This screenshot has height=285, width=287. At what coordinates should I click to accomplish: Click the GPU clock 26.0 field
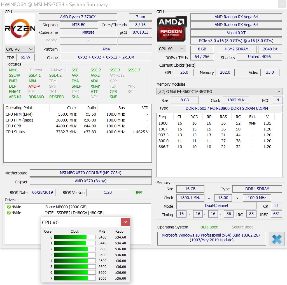[x=184, y=72]
